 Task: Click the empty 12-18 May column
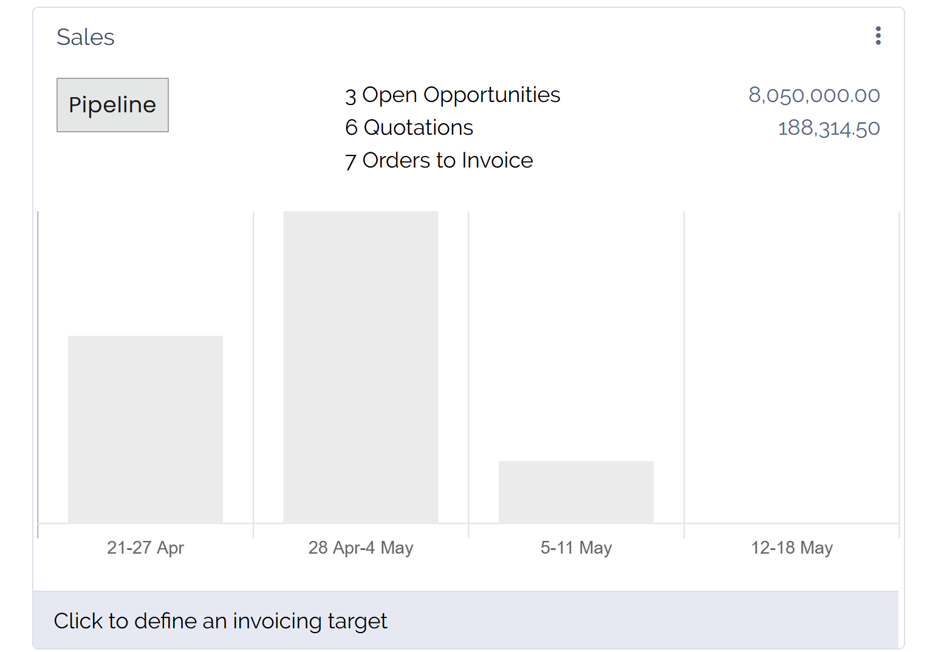point(792,425)
